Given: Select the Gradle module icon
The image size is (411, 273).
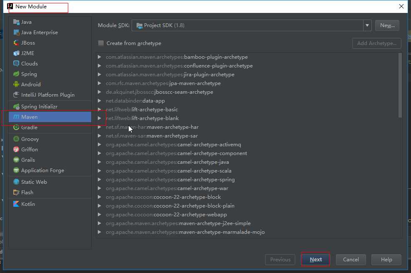Looking at the screenshot, I should point(16,128).
